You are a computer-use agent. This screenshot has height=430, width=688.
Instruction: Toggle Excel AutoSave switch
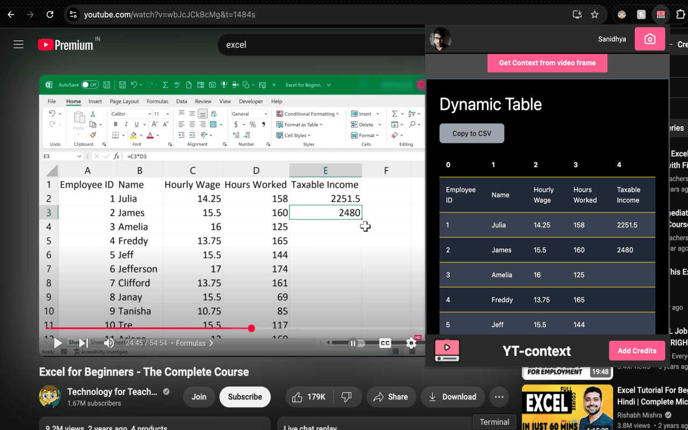tap(90, 85)
